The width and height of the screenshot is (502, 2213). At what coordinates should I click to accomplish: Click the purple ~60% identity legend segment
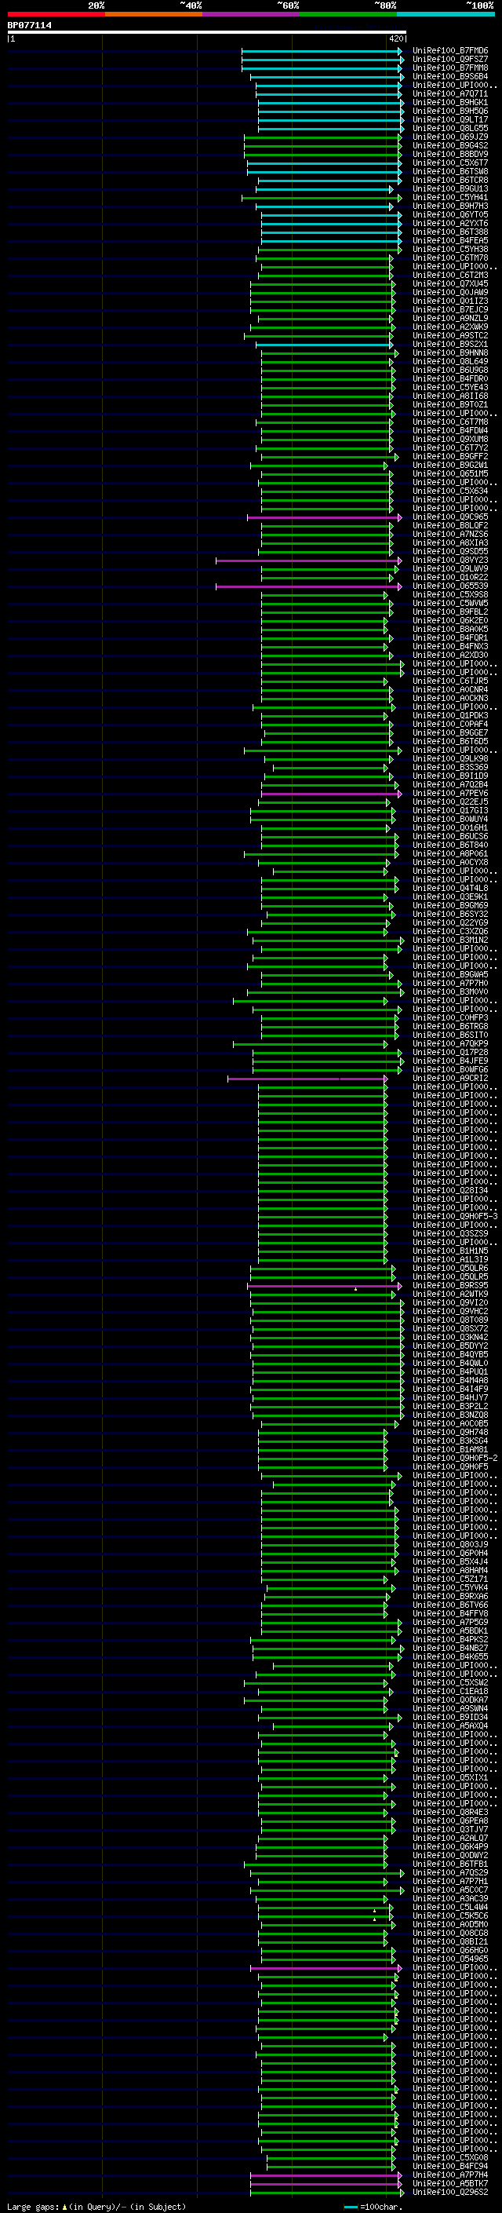coord(252,14)
